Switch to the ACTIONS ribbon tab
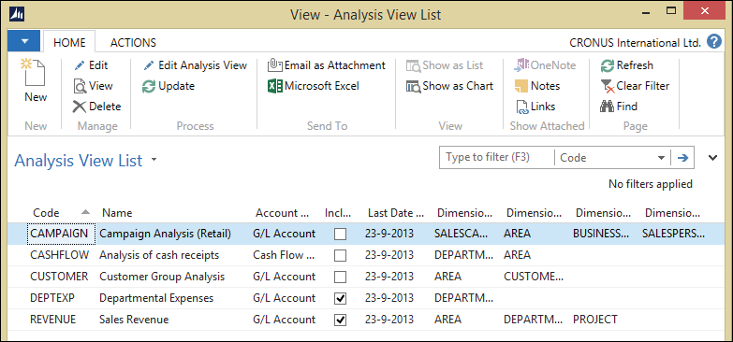733x342 pixels. coord(133,43)
